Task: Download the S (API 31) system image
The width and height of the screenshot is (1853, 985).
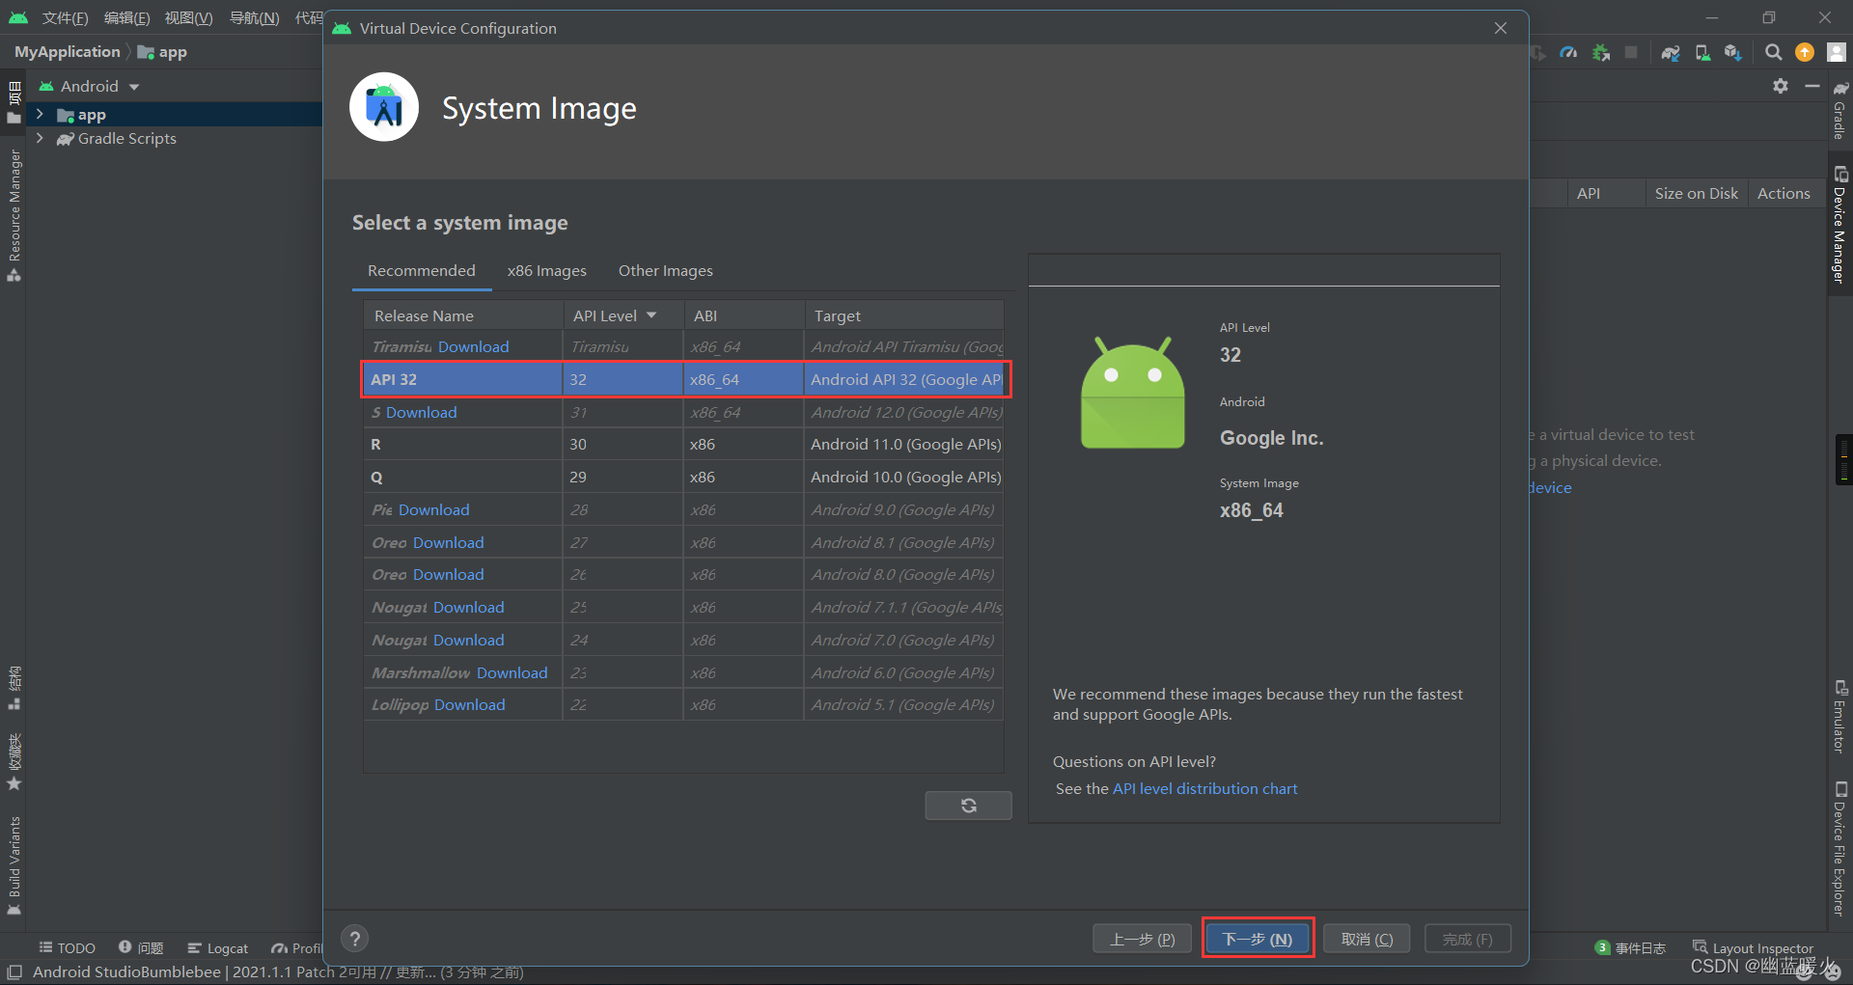Action: (x=422, y=412)
